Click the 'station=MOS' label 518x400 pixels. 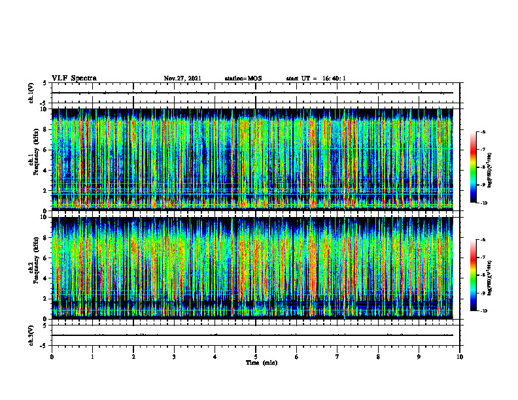click(x=243, y=78)
